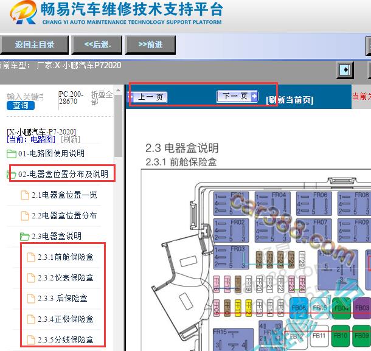Screen dimensions: 371x351
Task: Click document icon beside 2.3.1前舱保险盒
Action: (31, 257)
